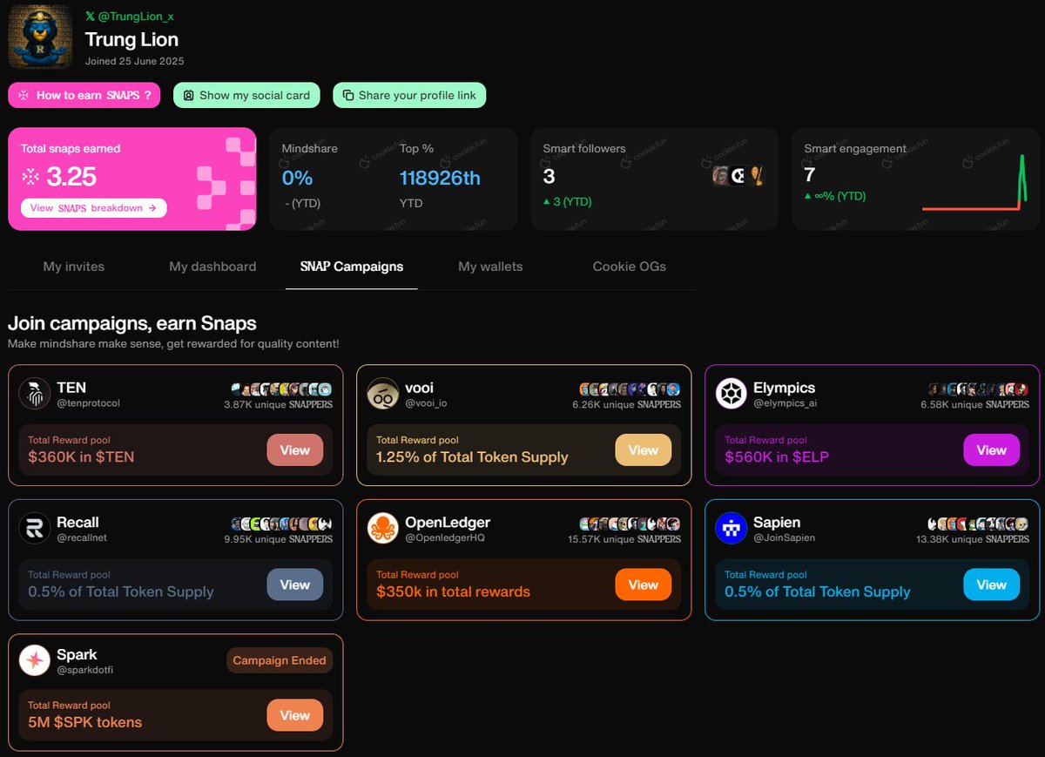This screenshot has height=757, width=1045.
Task: Click the Recall campaign logo
Action: point(35,528)
